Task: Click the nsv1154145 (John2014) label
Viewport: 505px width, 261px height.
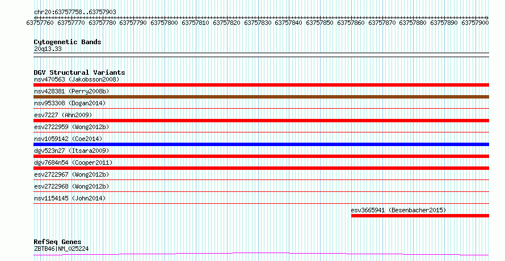Action: pyautogui.click(x=70, y=198)
